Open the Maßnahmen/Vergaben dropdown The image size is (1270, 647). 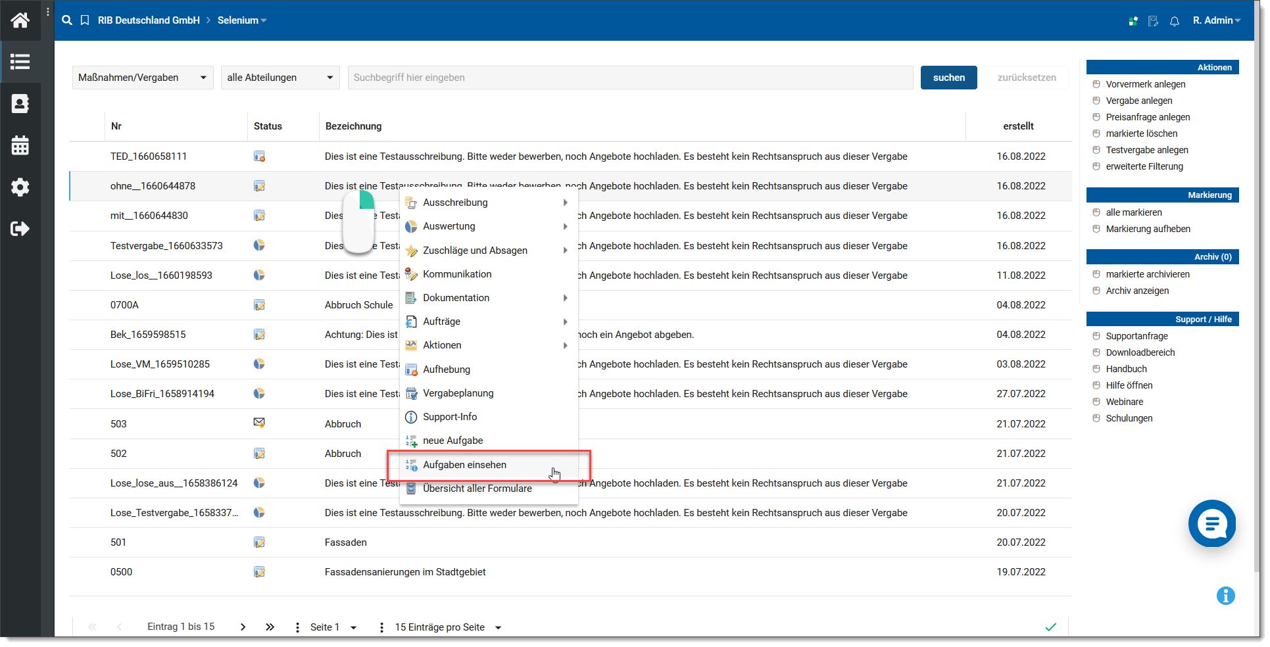tap(142, 78)
